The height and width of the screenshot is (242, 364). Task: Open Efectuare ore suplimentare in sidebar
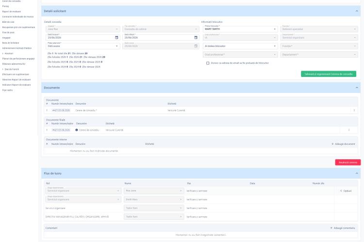tap(16, 75)
